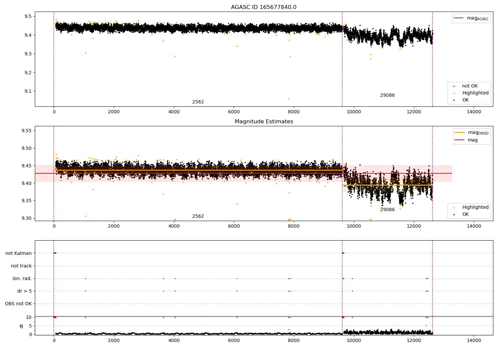498x348 pixels.
Task: Click obsid label "2562" in Magnitude Estimates plot
Action: click(198, 216)
